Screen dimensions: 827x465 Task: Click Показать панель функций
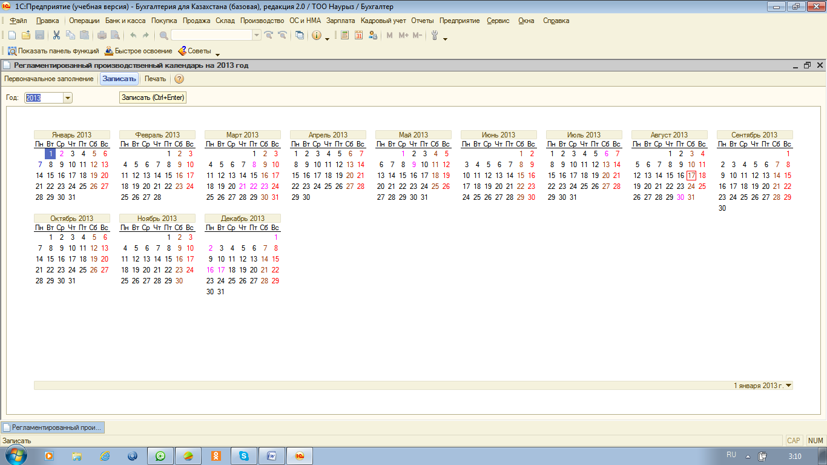53,51
